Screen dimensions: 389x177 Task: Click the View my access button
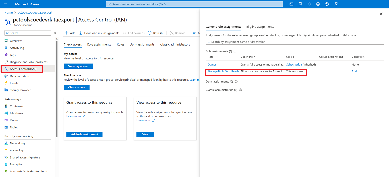[78, 66]
